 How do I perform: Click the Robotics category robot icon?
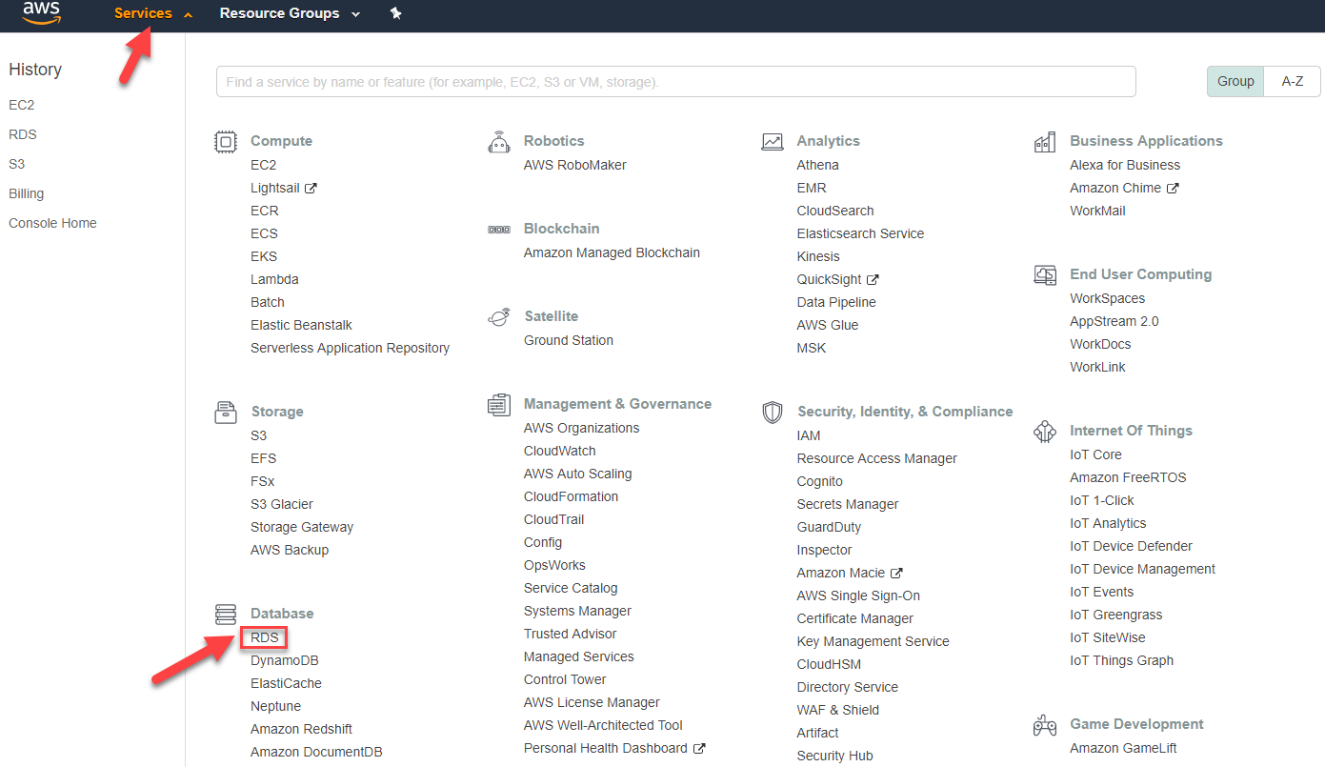[x=498, y=142]
